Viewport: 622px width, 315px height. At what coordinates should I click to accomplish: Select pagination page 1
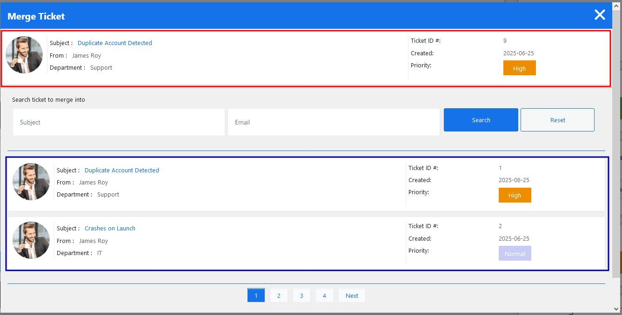256,295
